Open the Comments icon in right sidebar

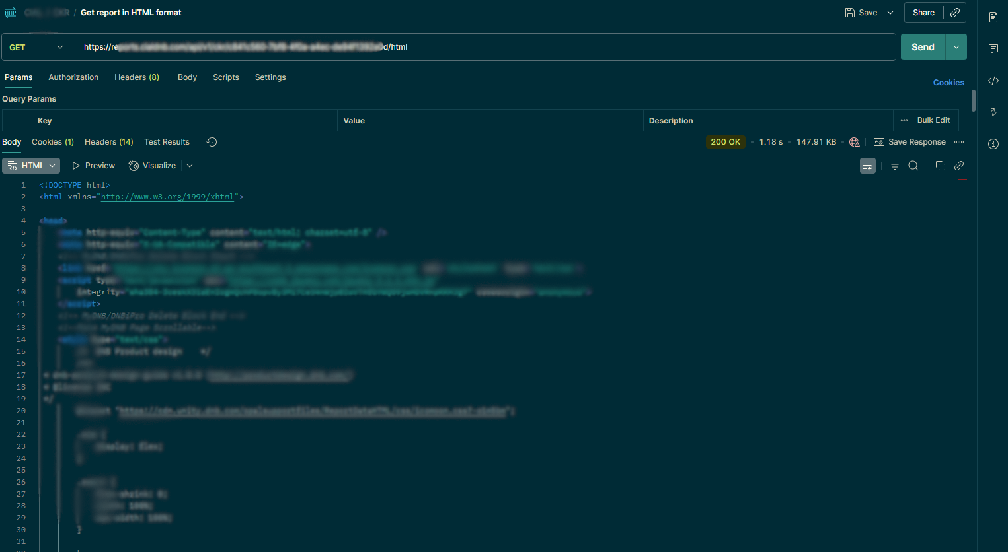coord(993,49)
